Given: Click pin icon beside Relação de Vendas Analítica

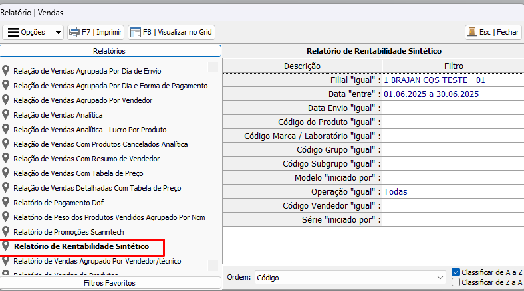Looking at the screenshot, I should (x=6, y=115).
